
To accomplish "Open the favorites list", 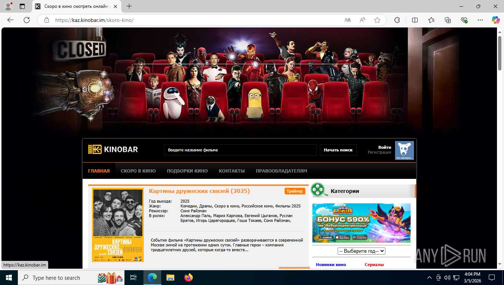I will tap(431, 20).
